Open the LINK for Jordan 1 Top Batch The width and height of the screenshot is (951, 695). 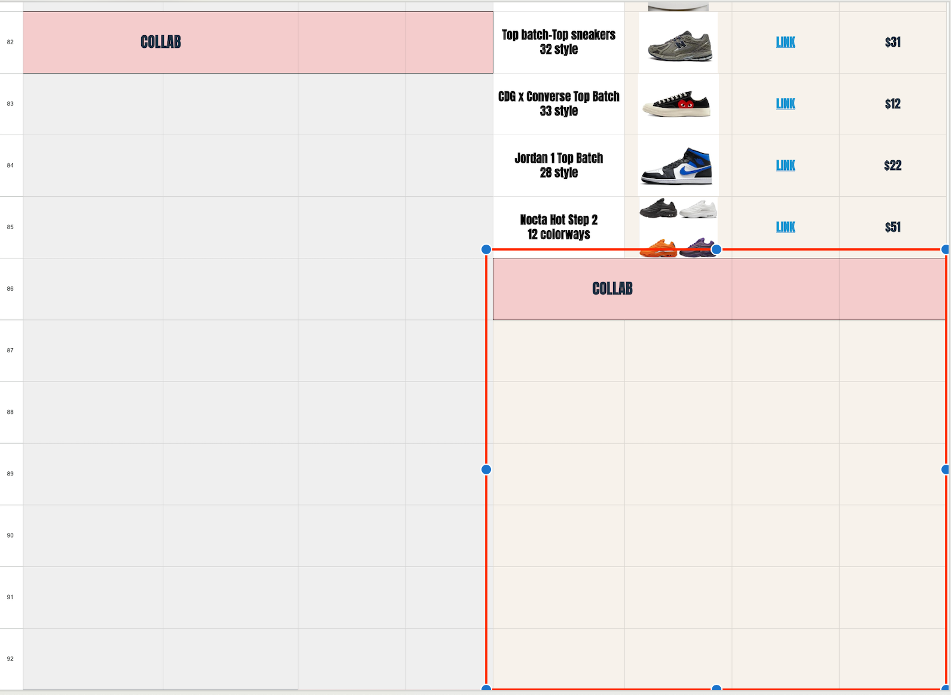(x=785, y=166)
